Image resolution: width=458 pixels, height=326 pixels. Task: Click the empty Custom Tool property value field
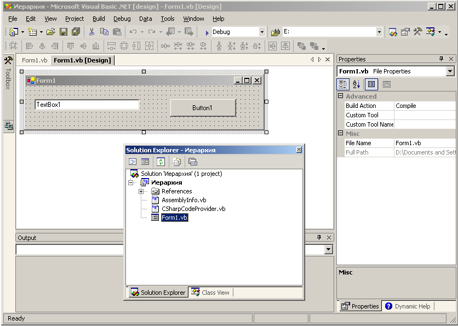tap(425, 115)
